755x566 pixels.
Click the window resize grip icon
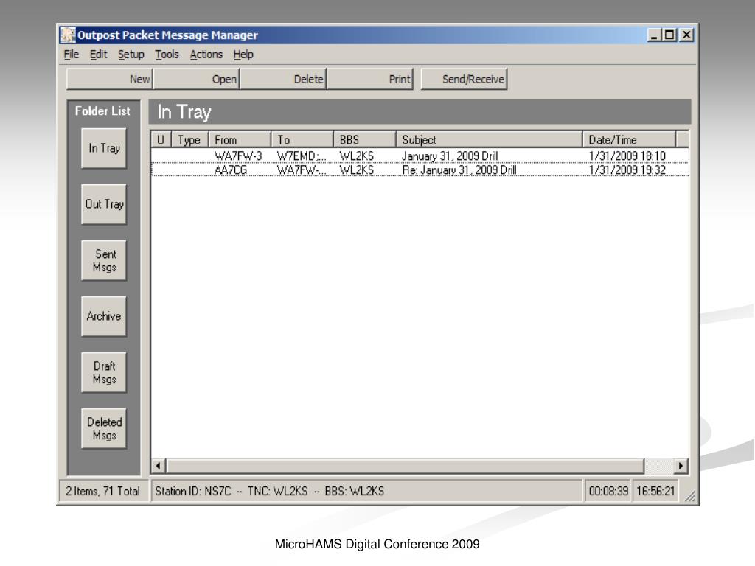(x=690, y=496)
